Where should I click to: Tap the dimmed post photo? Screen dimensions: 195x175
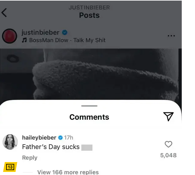point(91,74)
